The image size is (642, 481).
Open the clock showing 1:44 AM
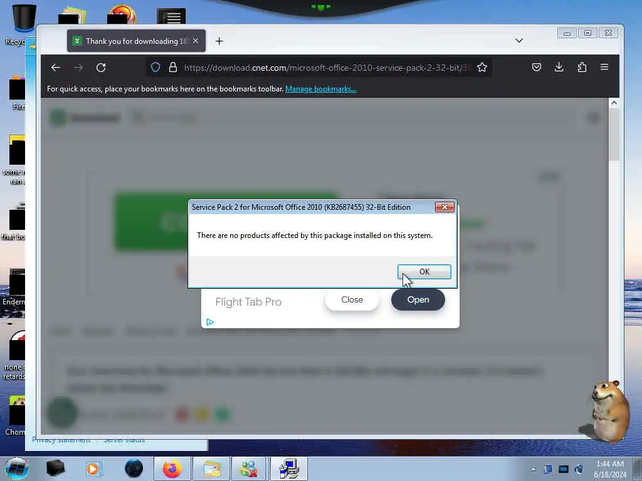pos(609,469)
